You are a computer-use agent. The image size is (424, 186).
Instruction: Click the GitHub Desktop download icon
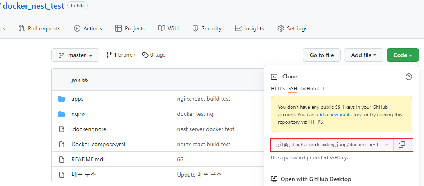[274, 179]
